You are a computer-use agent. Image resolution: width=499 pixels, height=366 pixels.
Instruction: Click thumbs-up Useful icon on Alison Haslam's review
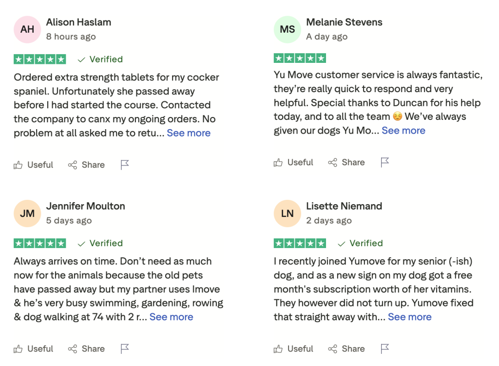[x=19, y=165]
